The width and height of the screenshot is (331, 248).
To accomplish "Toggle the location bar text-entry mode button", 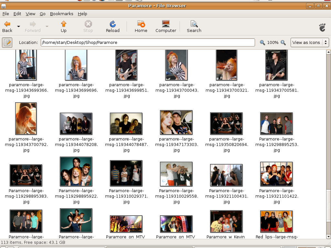I will (7, 42).
